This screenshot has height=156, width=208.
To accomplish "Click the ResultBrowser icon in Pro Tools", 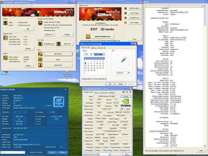I will [40, 44].
